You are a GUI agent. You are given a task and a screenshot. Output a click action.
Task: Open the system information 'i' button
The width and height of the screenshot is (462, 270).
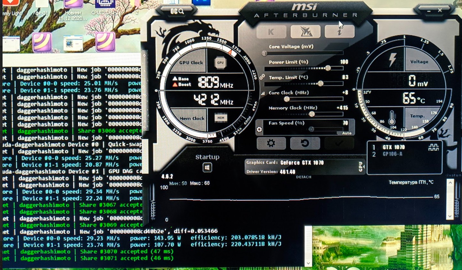[339, 32]
